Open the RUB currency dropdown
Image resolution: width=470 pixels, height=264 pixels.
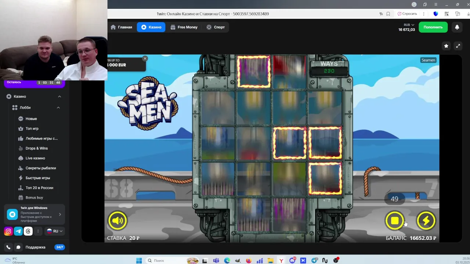tap(409, 25)
